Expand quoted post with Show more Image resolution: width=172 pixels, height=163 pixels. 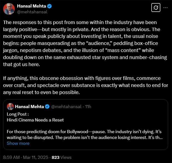(x=18, y=143)
